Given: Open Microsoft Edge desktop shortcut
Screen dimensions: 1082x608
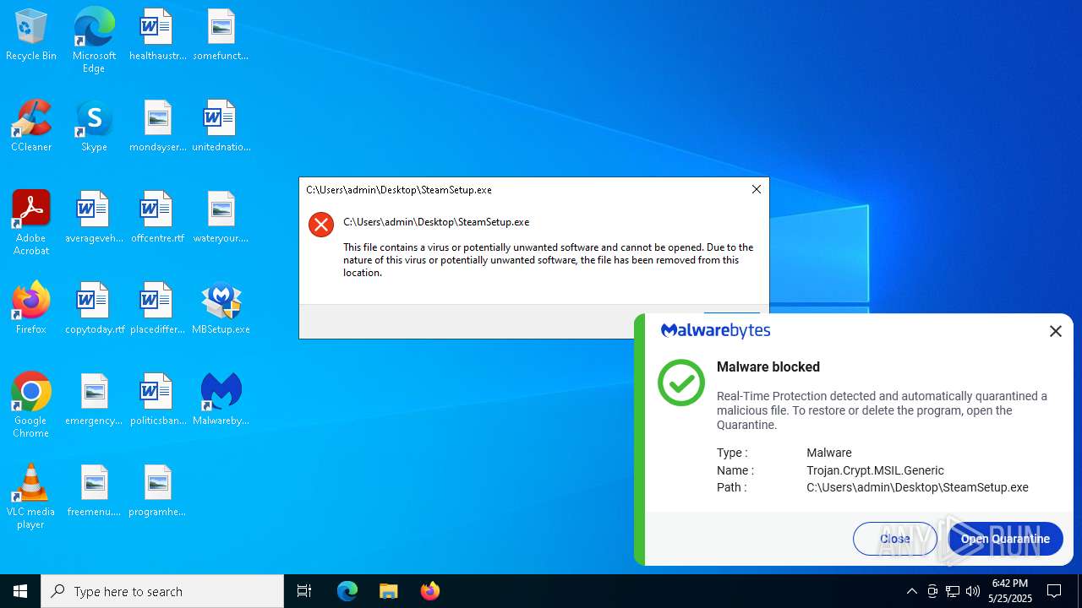Looking at the screenshot, I should click(x=94, y=40).
